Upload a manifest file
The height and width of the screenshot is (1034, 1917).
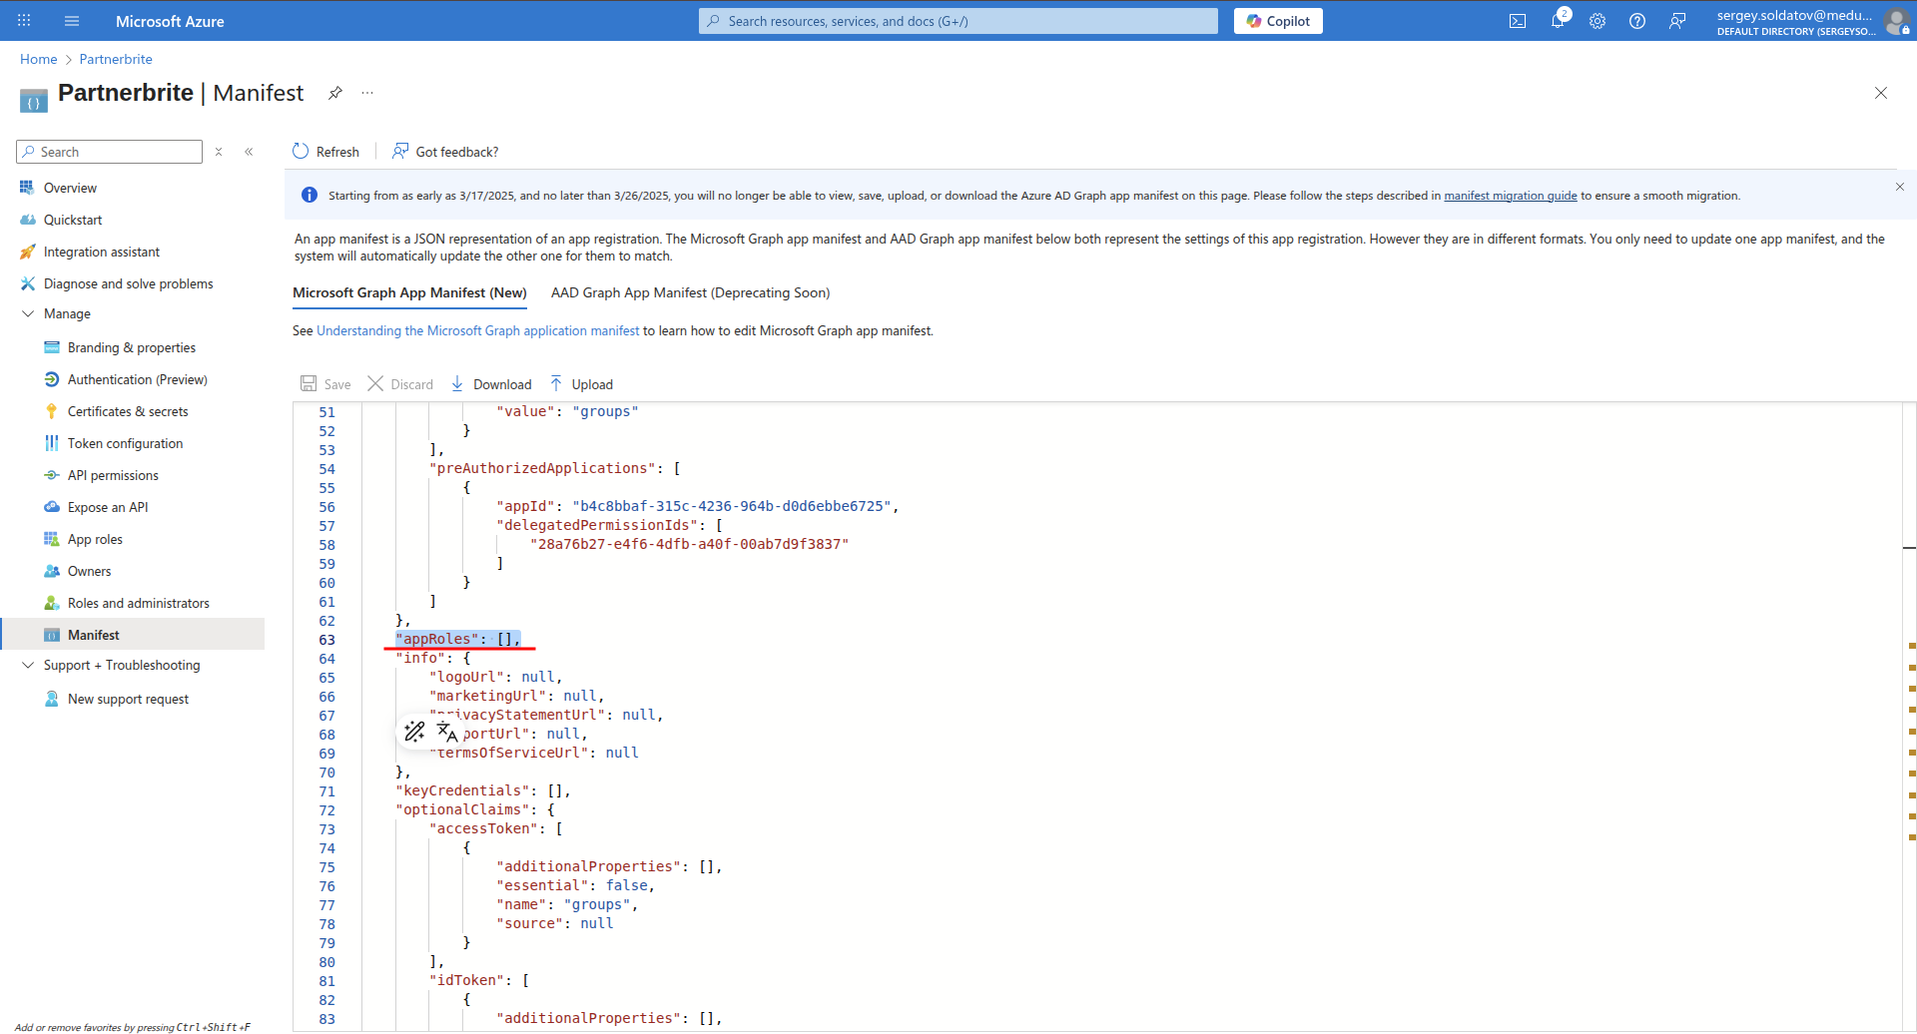tap(581, 384)
